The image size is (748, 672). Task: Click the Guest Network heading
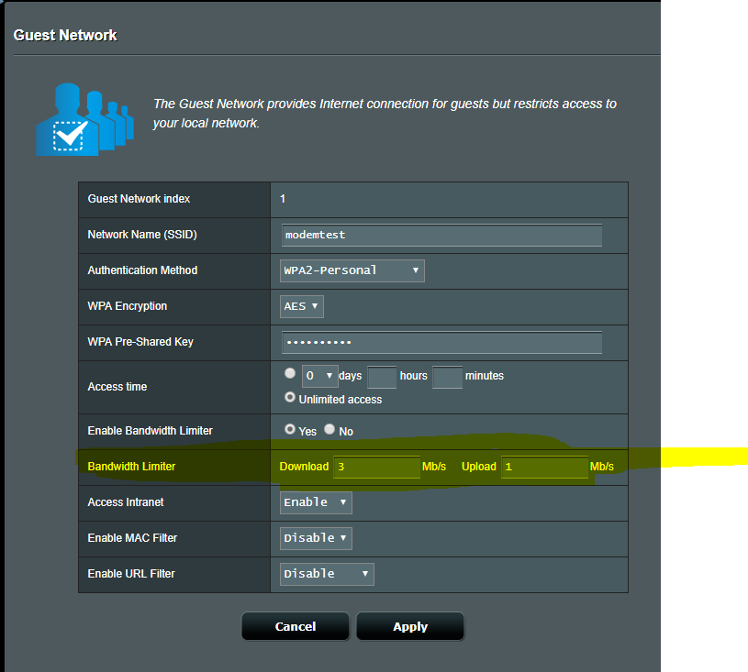[65, 36]
